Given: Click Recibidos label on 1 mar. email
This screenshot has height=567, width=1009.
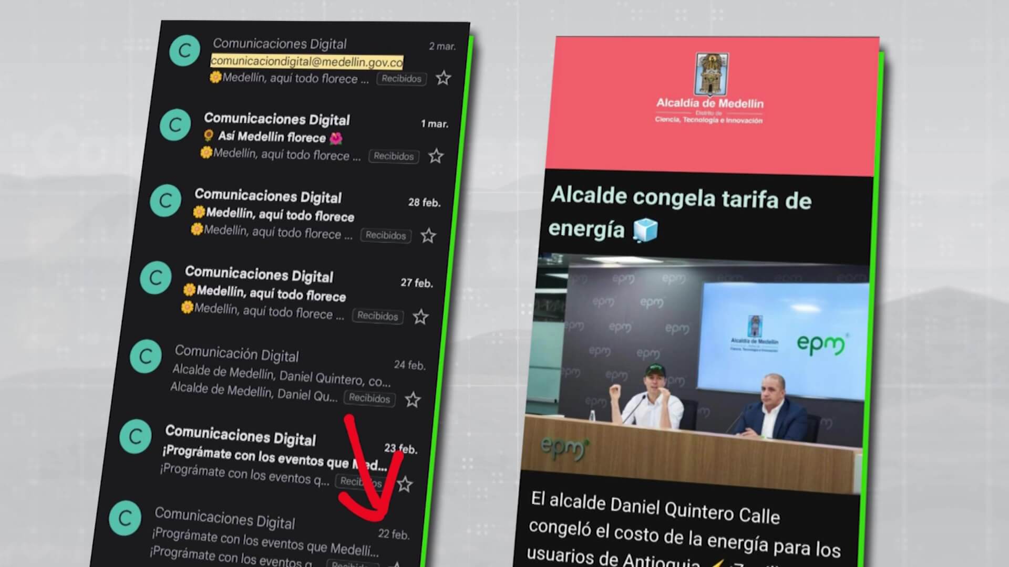Looking at the screenshot, I should (x=394, y=156).
